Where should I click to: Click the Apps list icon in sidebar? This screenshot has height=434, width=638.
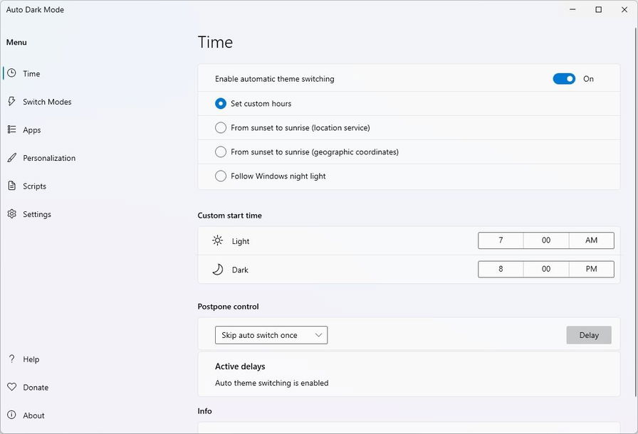coord(11,129)
